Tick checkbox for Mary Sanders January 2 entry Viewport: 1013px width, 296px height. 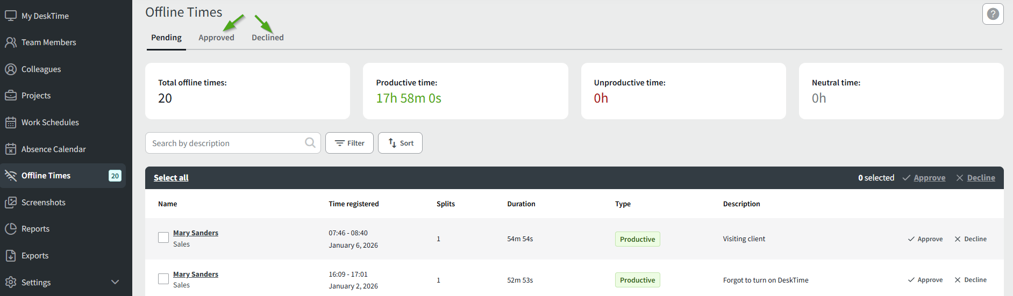click(163, 279)
